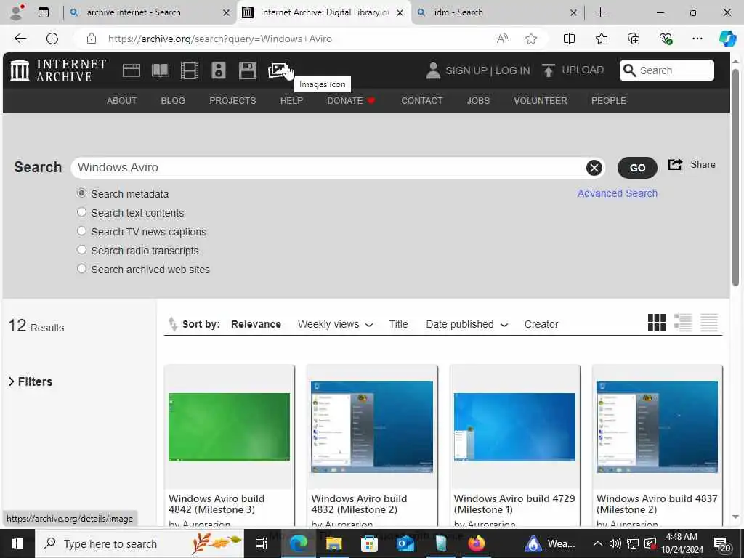Open the Internet Archive home logo
The height and width of the screenshot is (558, 744).
(58, 70)
